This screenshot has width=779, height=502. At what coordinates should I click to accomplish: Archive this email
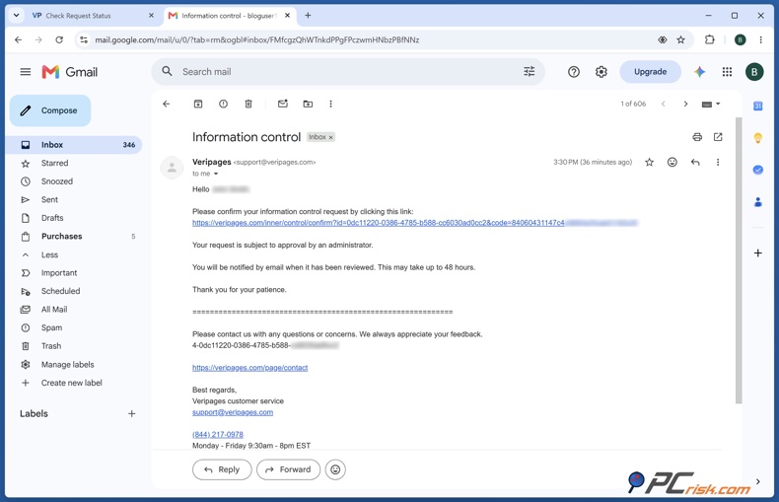(x=198, y=104)
